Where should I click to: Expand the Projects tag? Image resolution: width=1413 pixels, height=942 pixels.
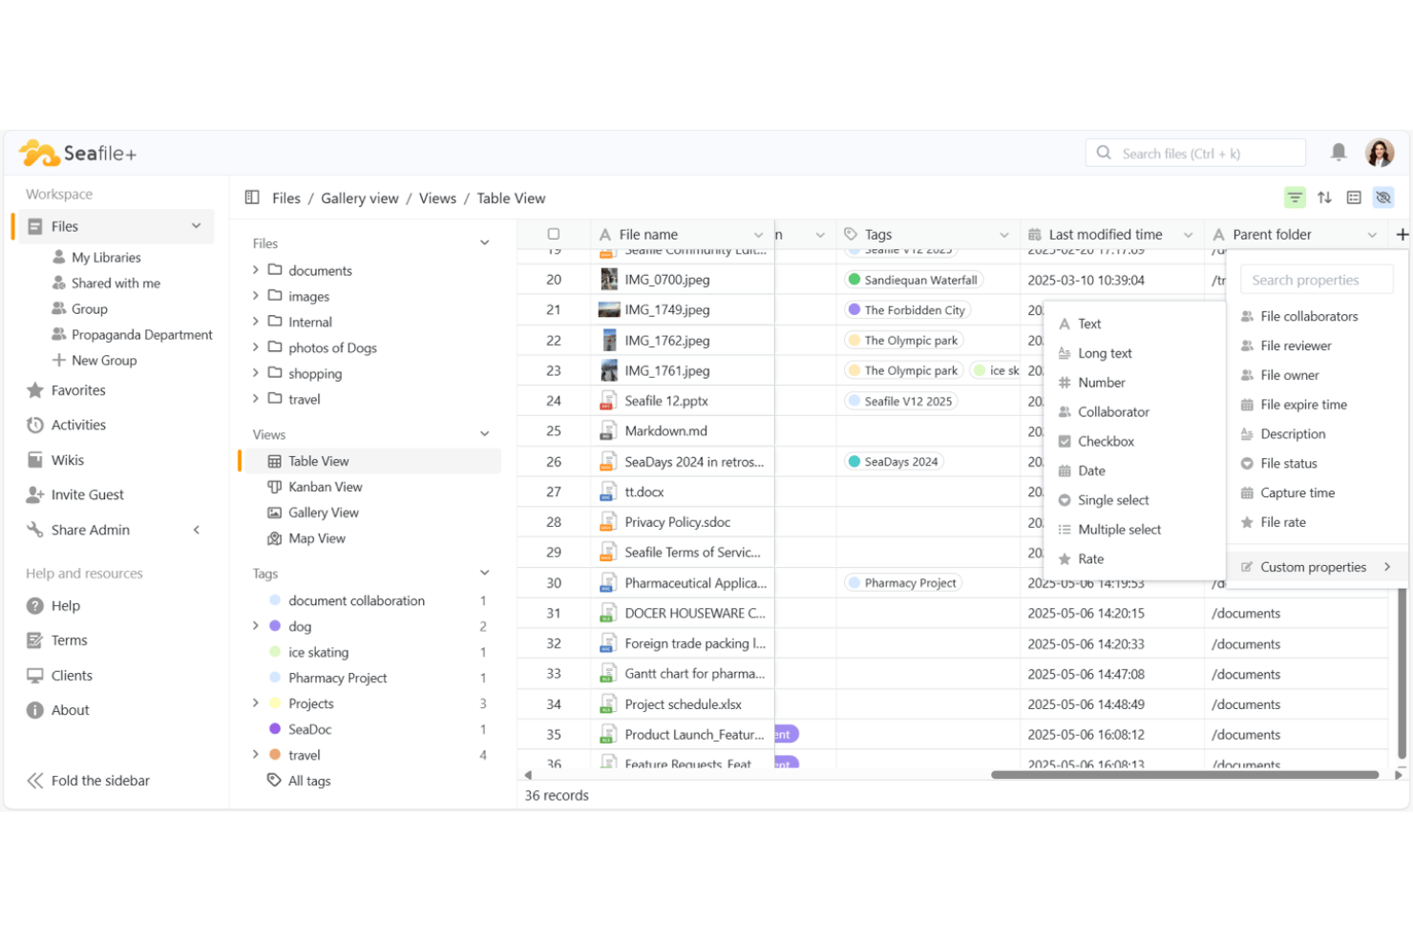(256, 703)
